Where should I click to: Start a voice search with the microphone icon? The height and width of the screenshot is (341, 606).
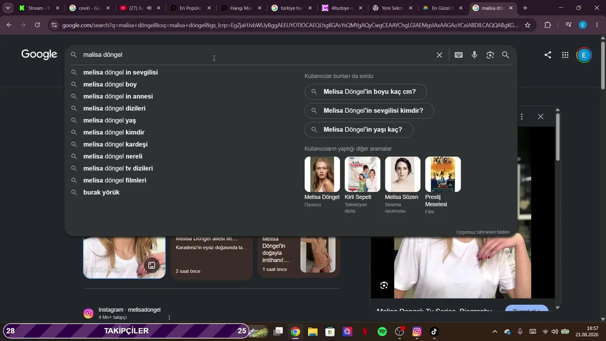click(x=474, y=55)
